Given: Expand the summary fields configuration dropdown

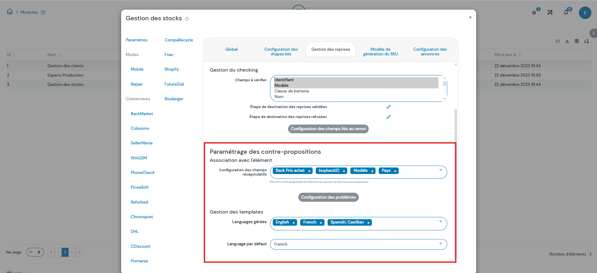Looking at the screenshot, I should 440,170.
